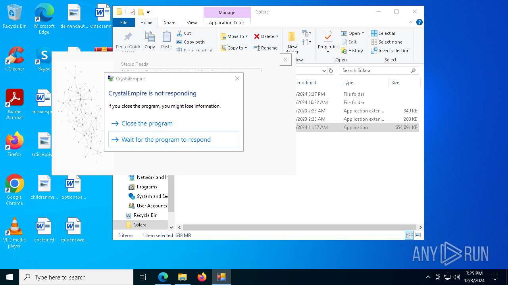The image size is (508, 285).
Task: Open the Copy to dropdown
Action: pyautogui.click(x=234, y=48)
